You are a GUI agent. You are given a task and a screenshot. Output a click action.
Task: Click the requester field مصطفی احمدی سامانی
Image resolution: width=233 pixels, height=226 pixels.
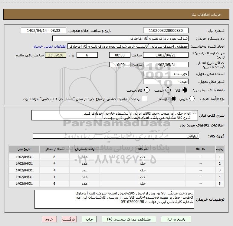coord(128,46)
